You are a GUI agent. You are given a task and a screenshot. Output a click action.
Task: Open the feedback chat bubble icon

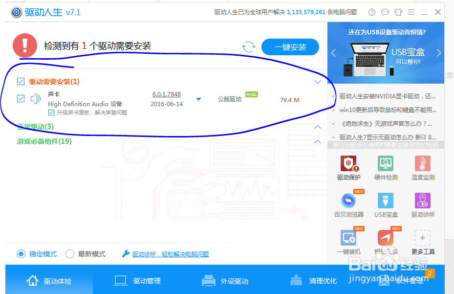click(x=385, y=12)
